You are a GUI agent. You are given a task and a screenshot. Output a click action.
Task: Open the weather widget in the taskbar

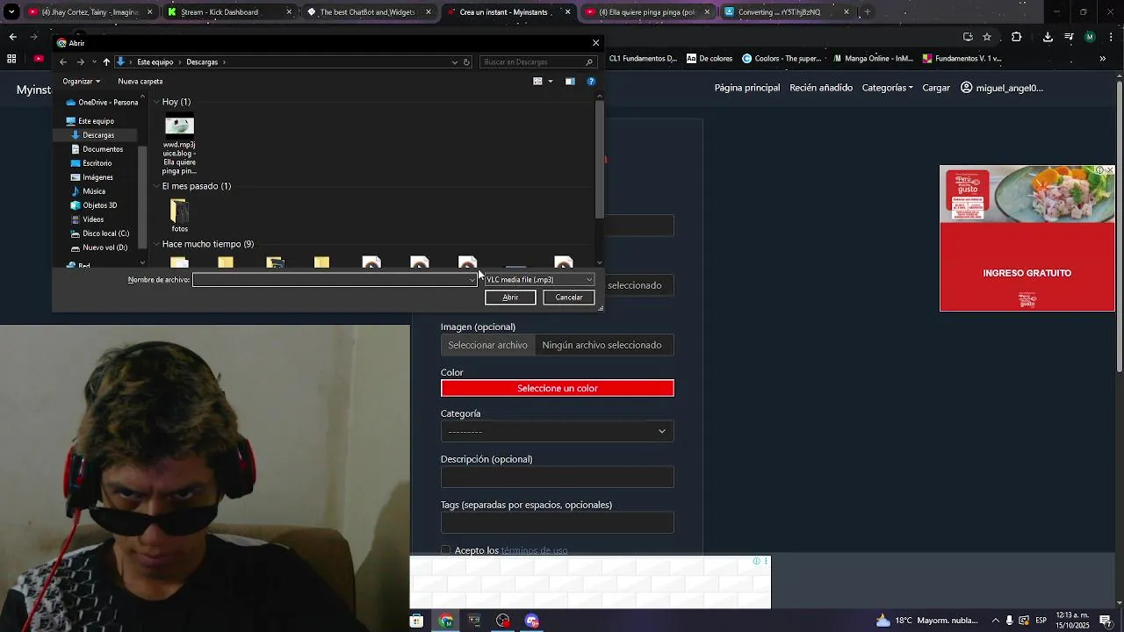[x=926, y=621]
